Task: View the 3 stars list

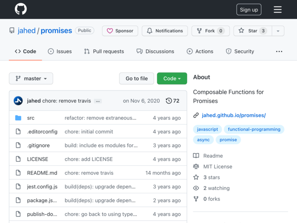Action: pos(207,177)
